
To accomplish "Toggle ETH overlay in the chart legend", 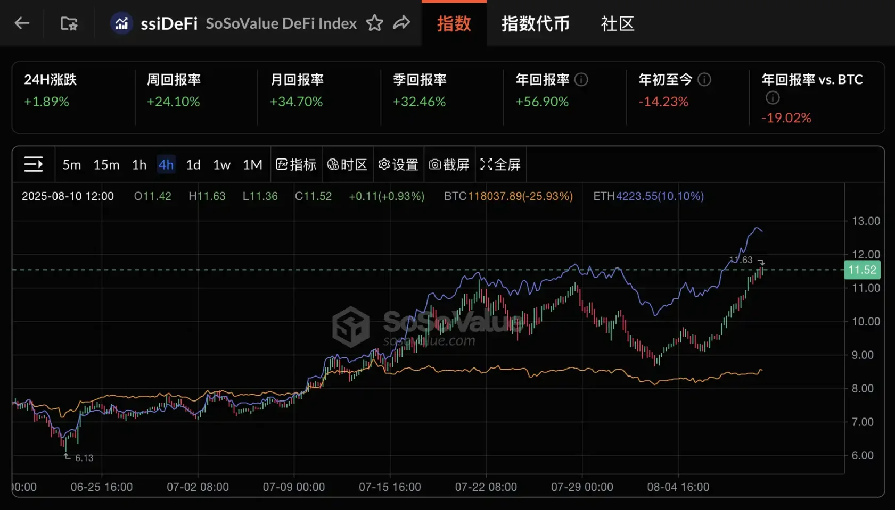I will [647, 196].
